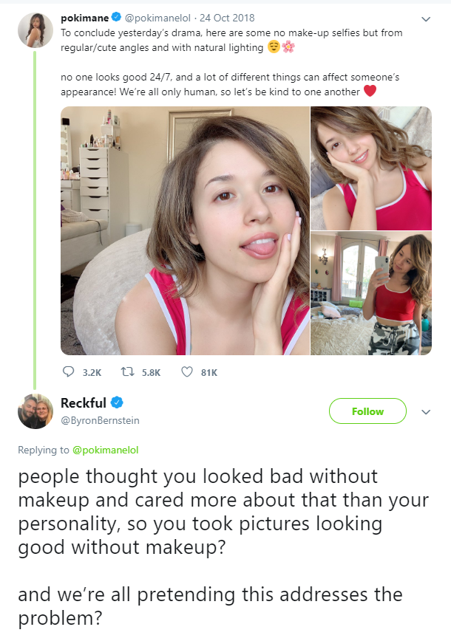Screen dimensions: 451x641
Task: Click pokimane's verified badge
Action: tap(116, 18)
